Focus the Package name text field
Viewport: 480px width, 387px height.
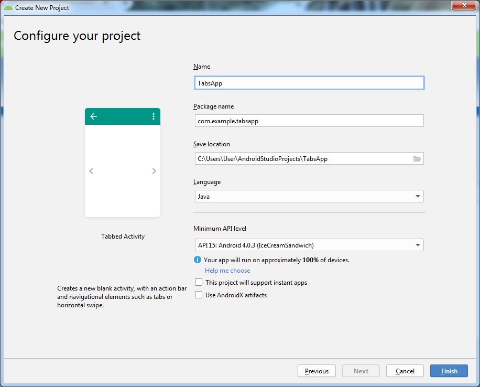click(x=308, y=121)
